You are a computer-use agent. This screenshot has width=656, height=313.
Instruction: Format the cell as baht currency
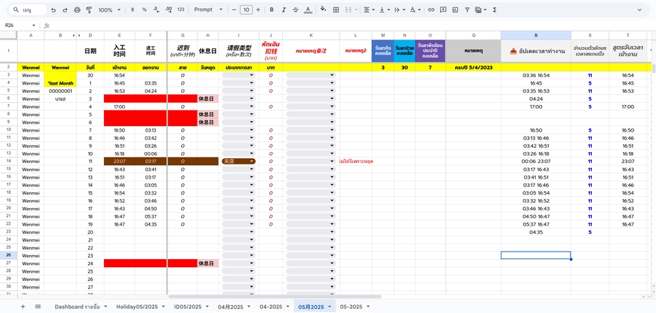coord(133,10)
